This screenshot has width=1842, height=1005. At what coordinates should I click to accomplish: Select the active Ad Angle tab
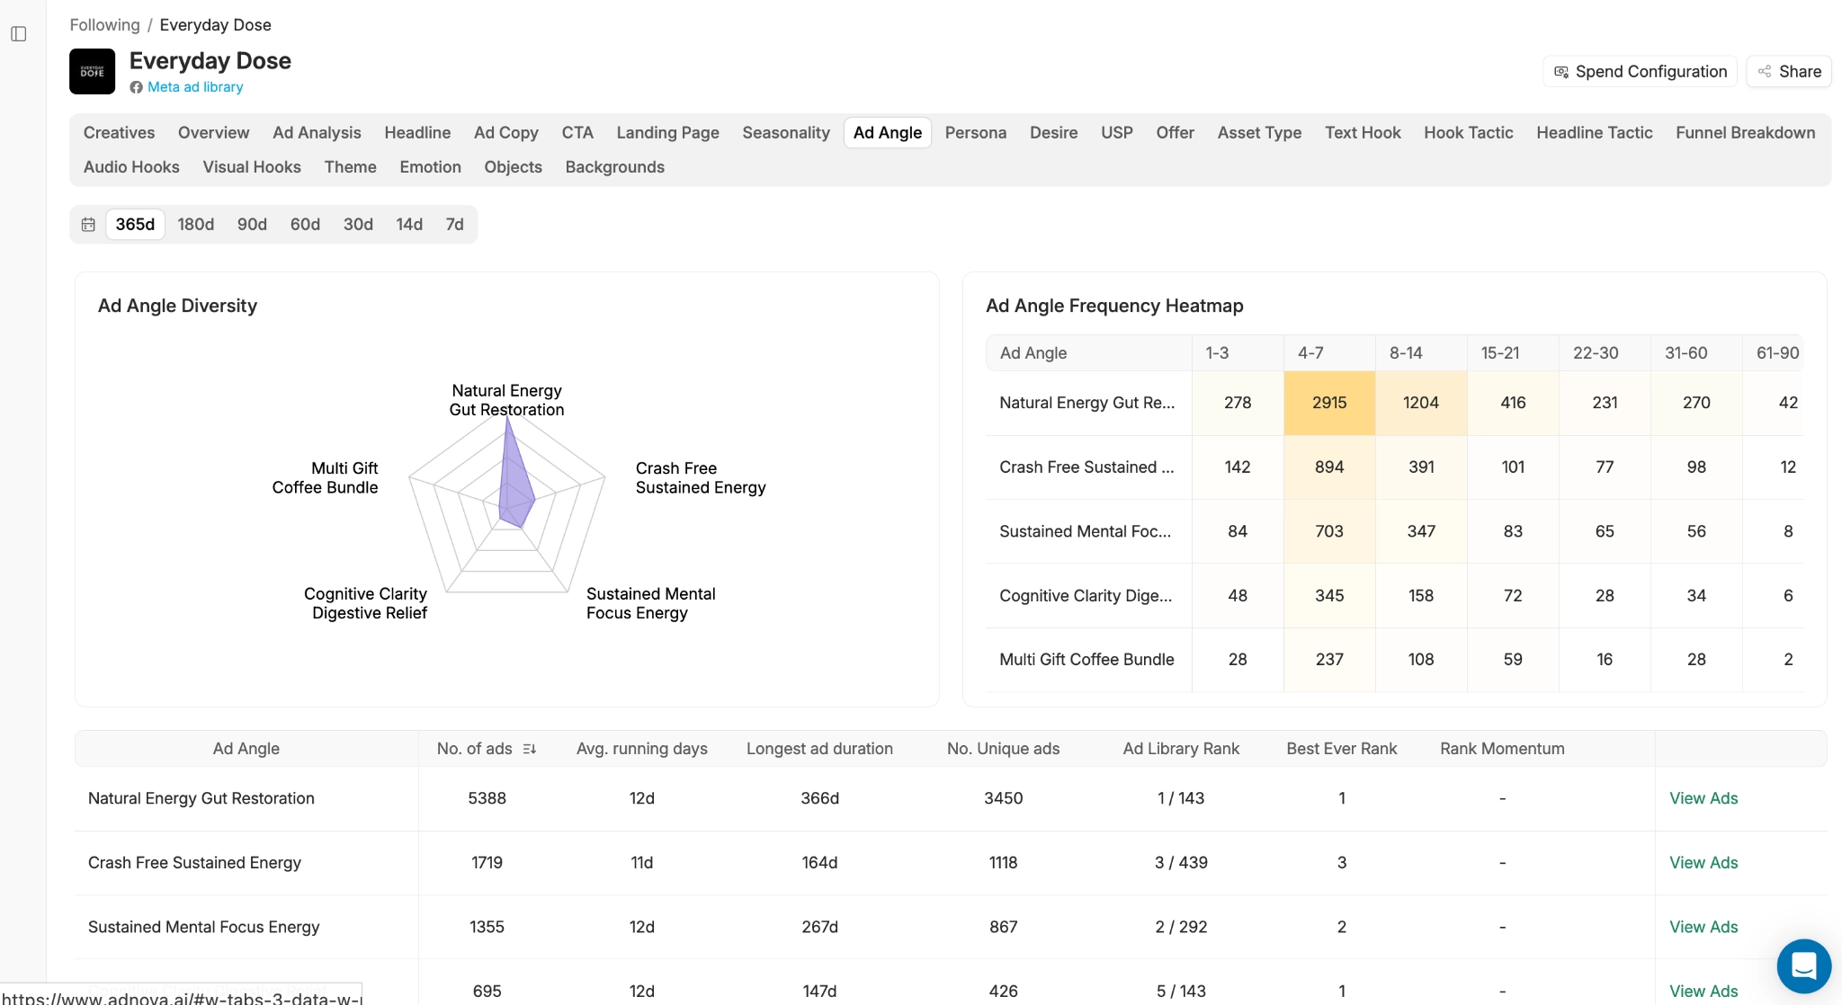point(888,133)
